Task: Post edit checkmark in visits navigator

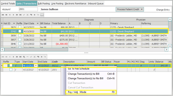Action: point(24,15)
